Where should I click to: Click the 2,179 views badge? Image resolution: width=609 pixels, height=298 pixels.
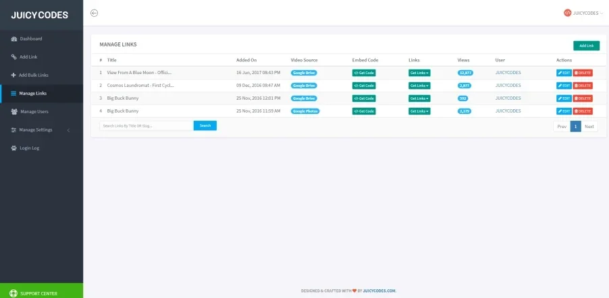click(465, 111)
